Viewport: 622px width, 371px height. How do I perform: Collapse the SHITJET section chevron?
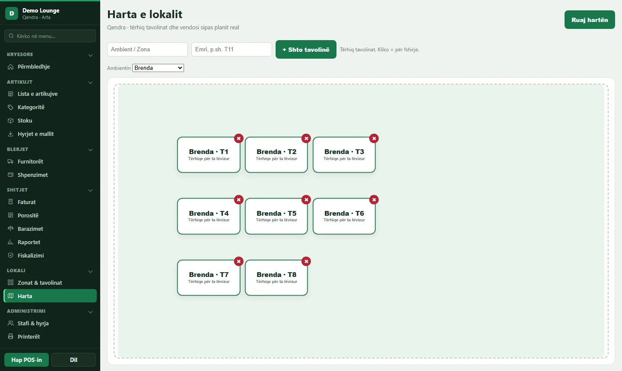pos(90,190)
